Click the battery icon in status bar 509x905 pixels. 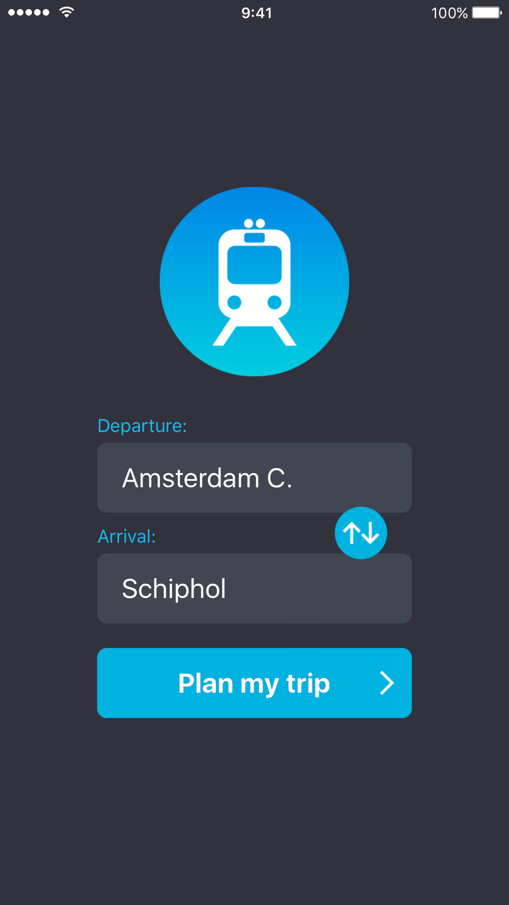pyautogui.click(x=487, y=12)
